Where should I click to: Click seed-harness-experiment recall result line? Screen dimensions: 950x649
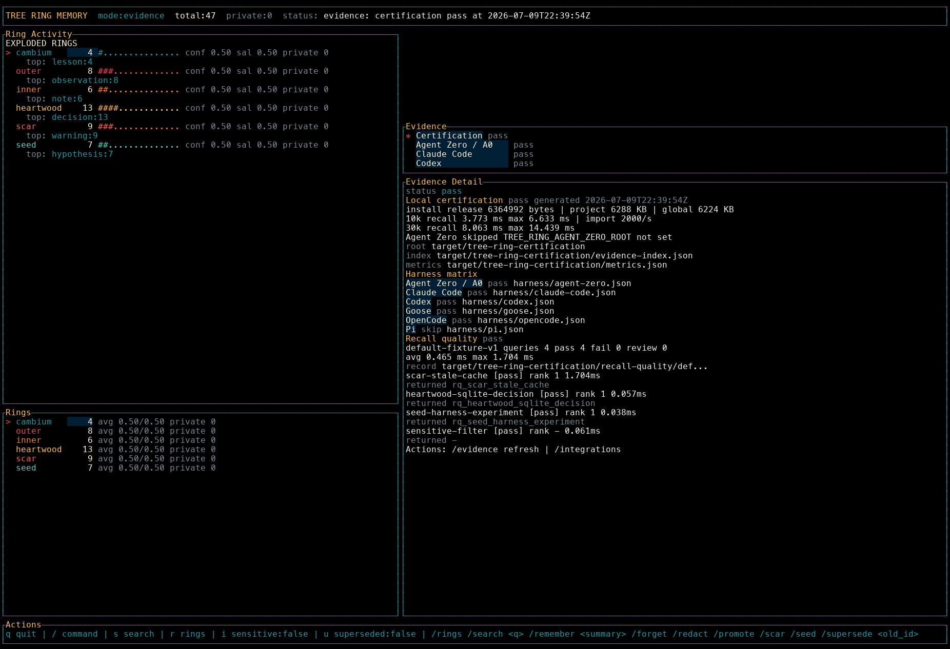pos(521,413)
